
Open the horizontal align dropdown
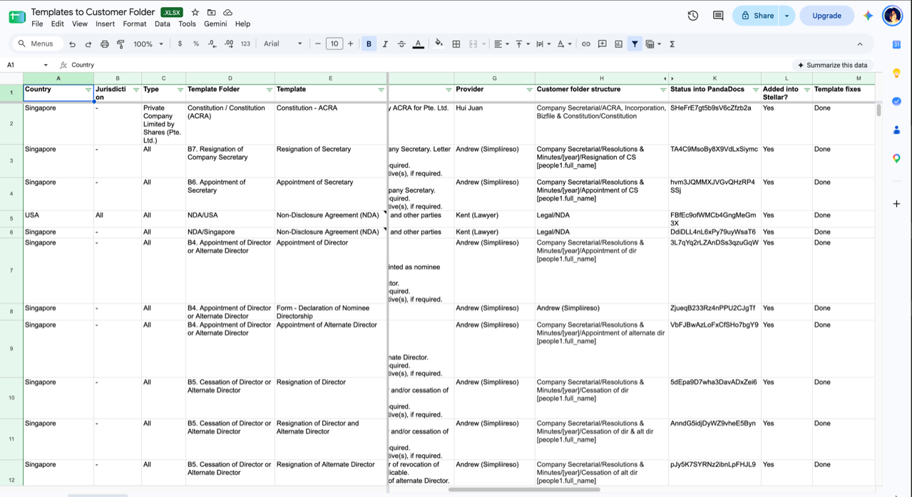point(502,44)
